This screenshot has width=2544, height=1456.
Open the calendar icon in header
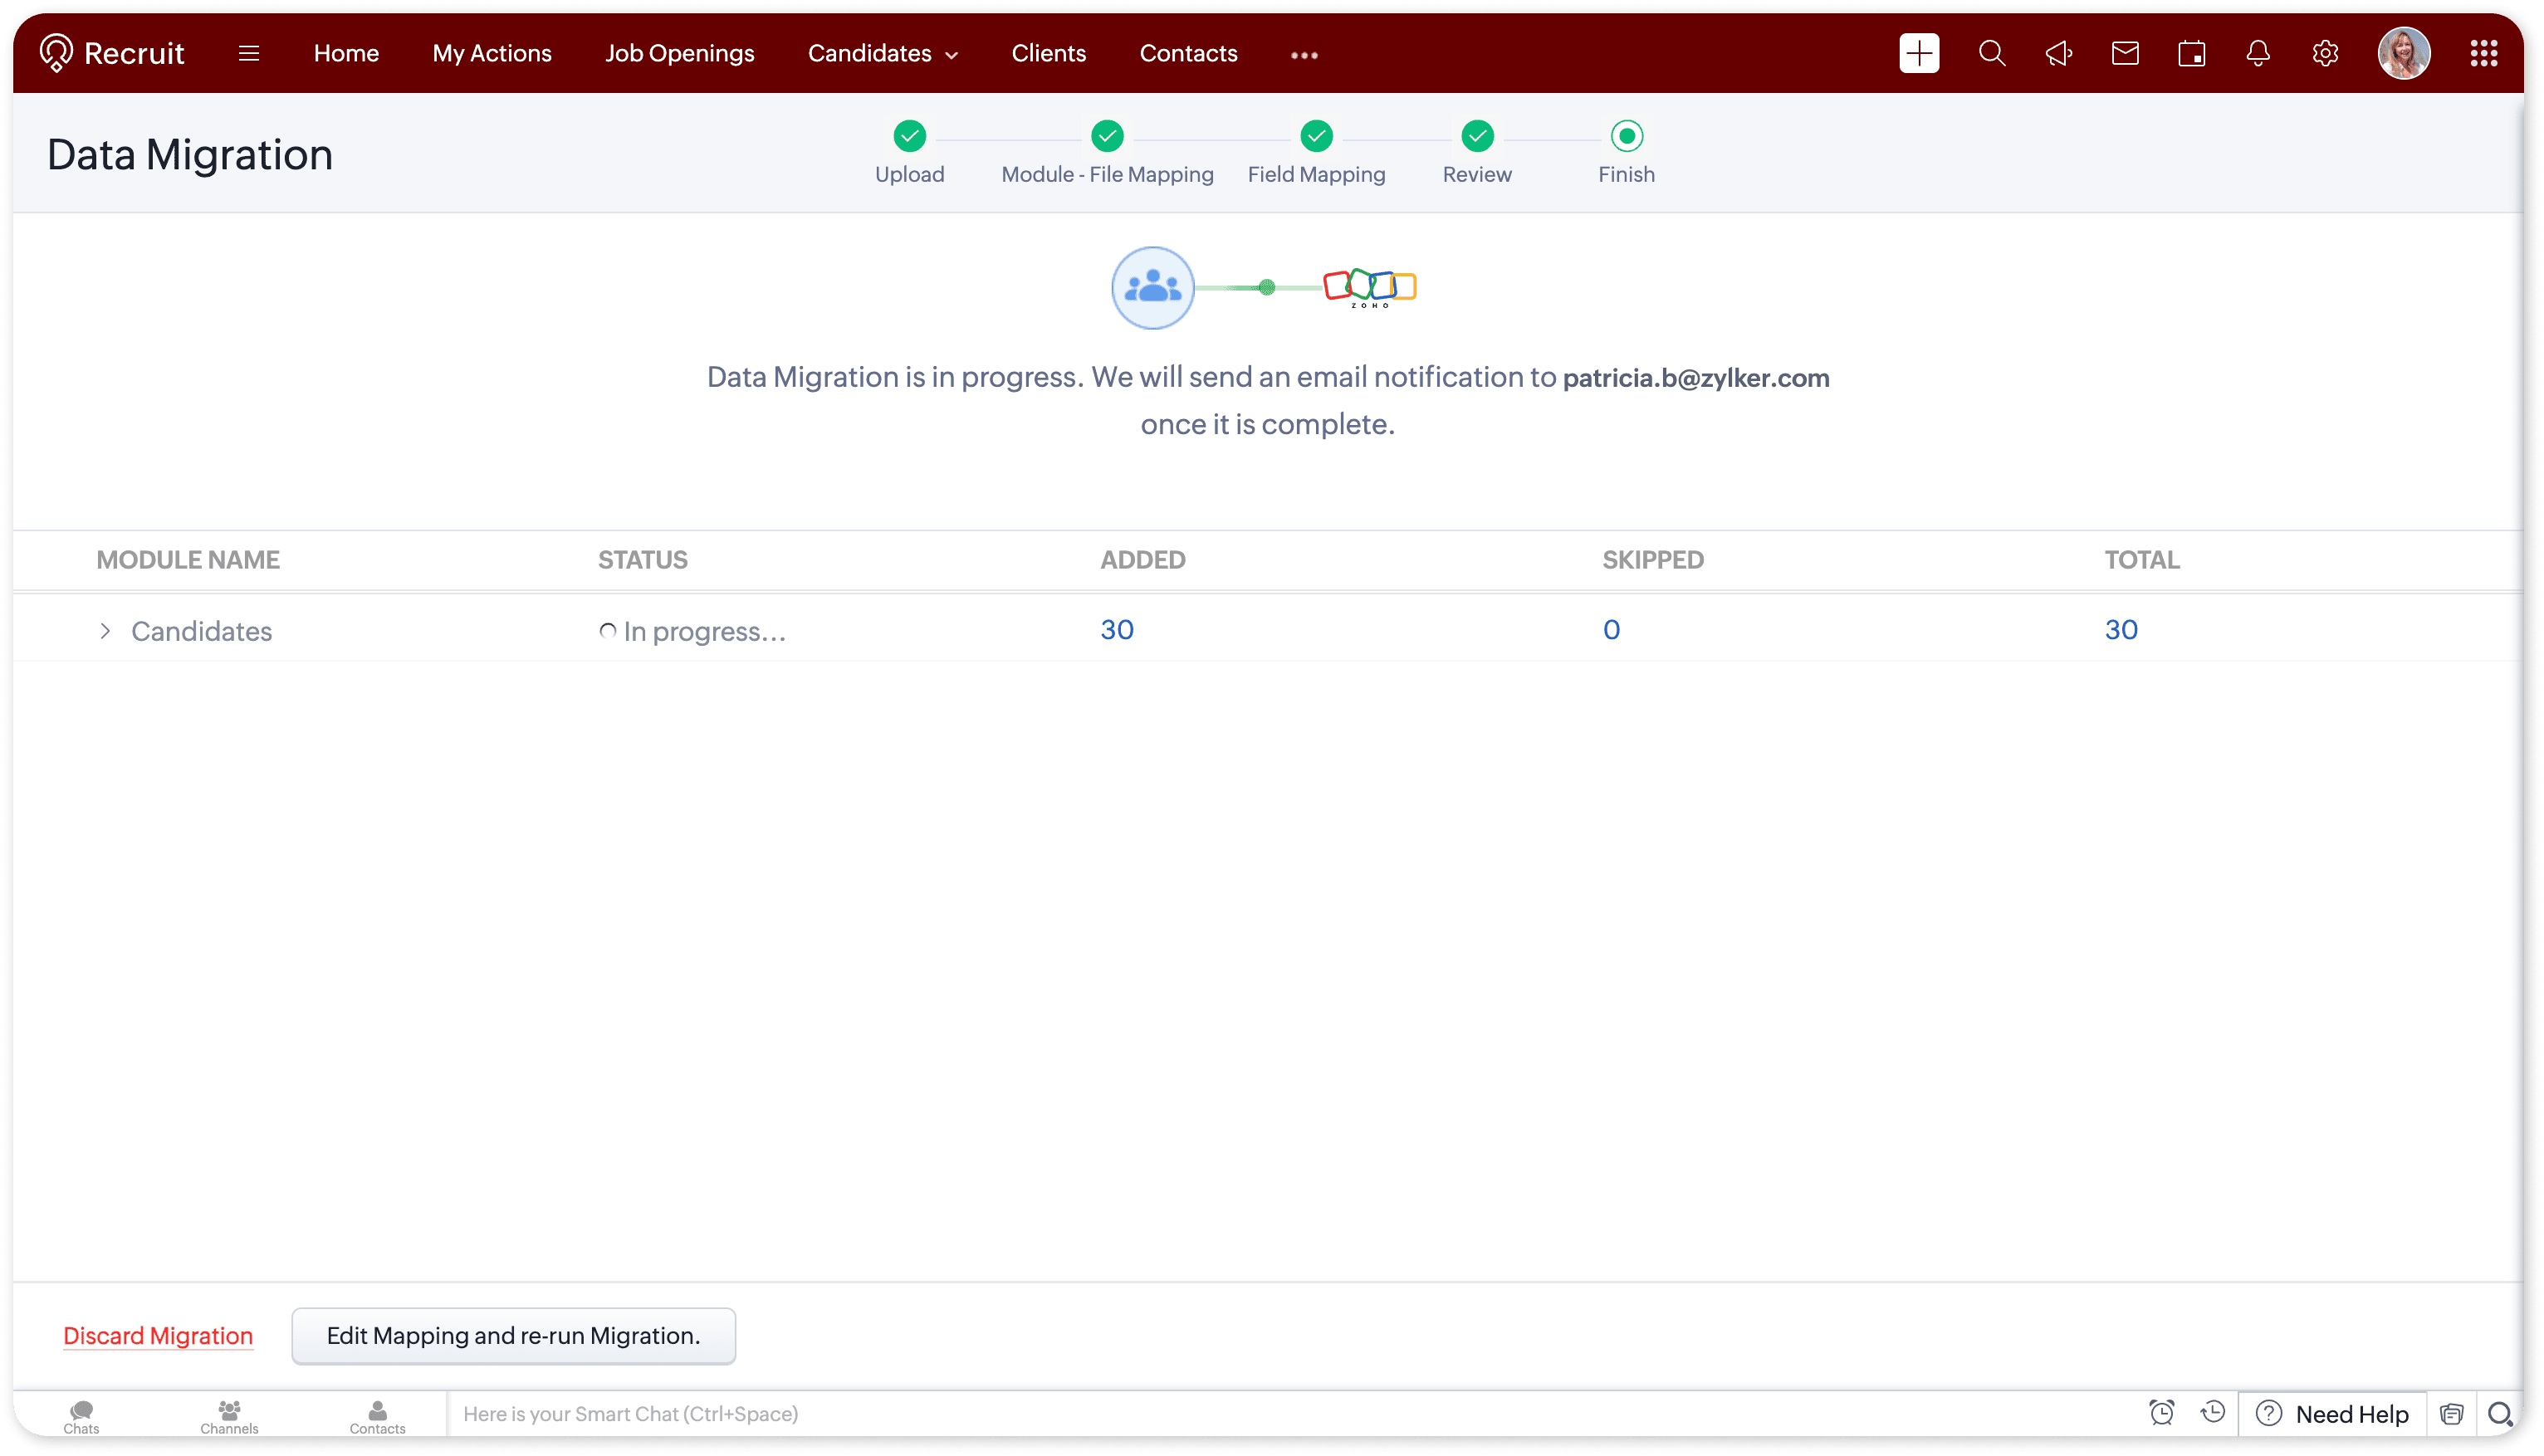click(x=2191, y=53)
